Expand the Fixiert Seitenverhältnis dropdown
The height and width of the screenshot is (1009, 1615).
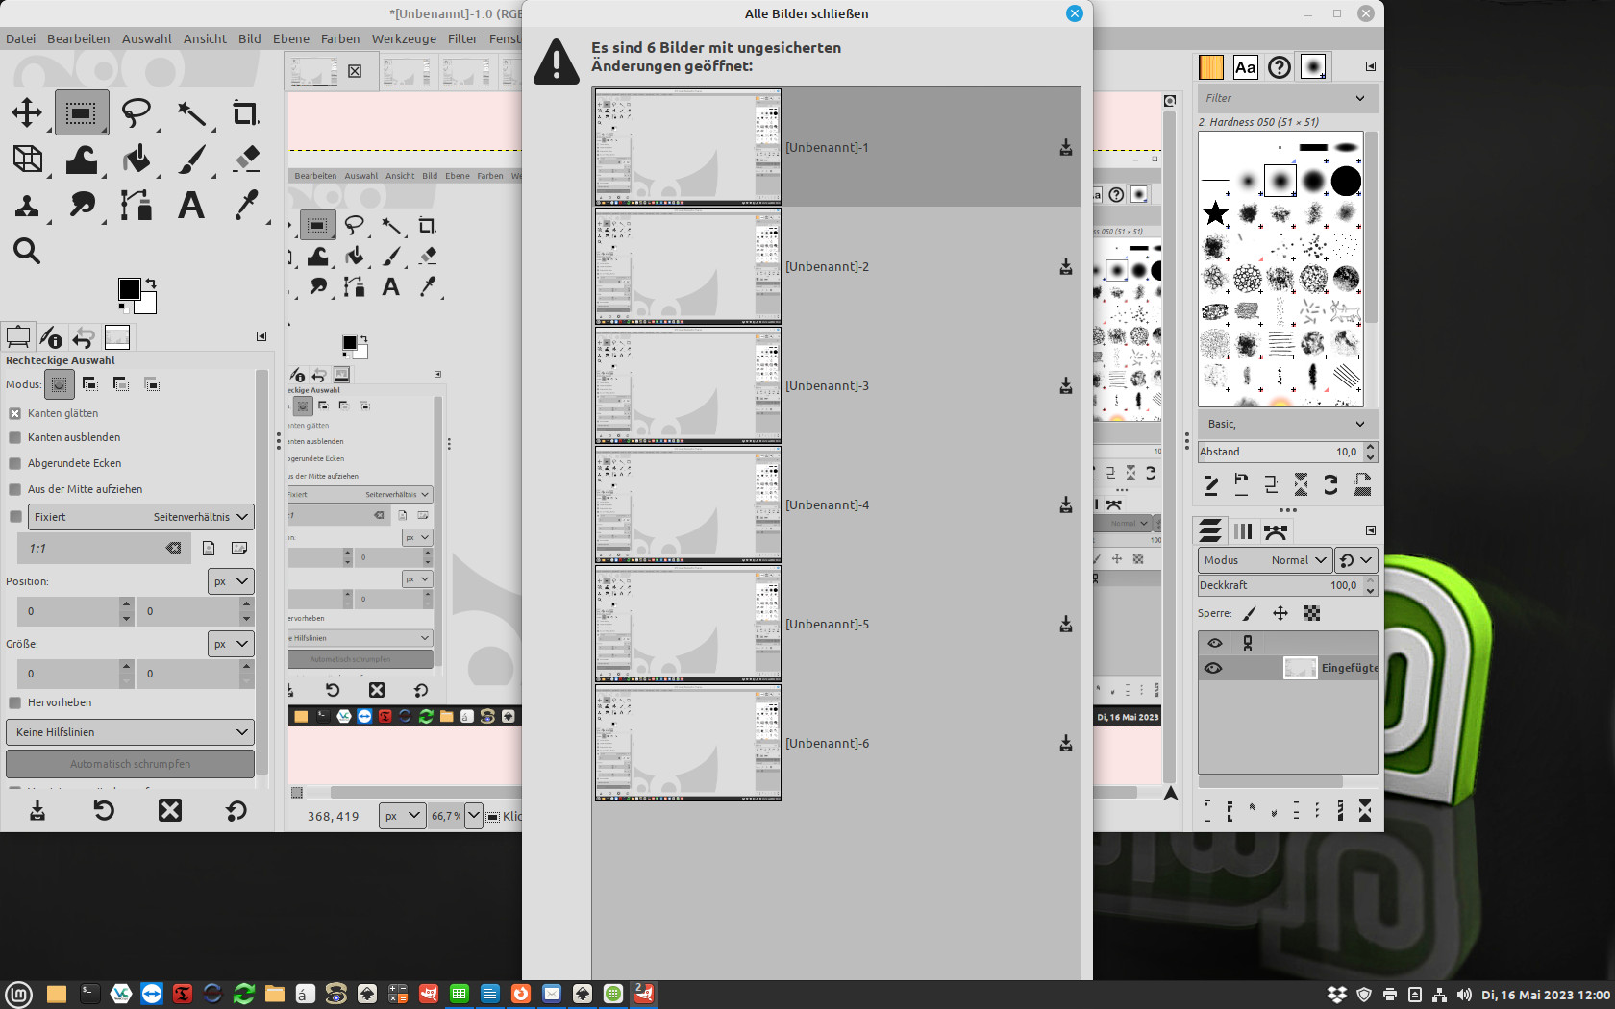(141, 517)
